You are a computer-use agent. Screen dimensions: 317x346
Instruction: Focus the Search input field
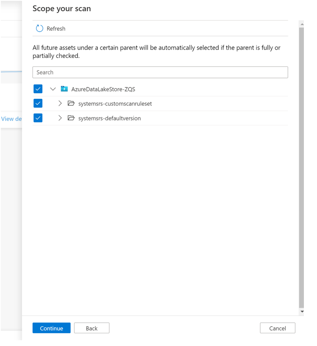click(160, 72)
